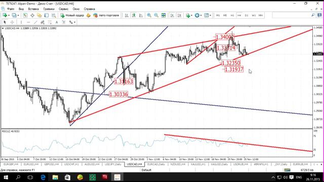The height and width of the screenshot is (182, 324).
Task: Open the templates toolbar icon
Action: [x=206, y=15]
